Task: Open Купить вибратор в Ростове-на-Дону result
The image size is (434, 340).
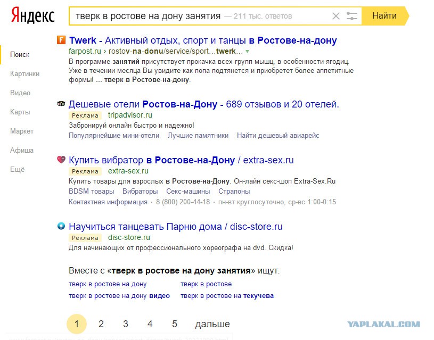Action: pos(181,160)
